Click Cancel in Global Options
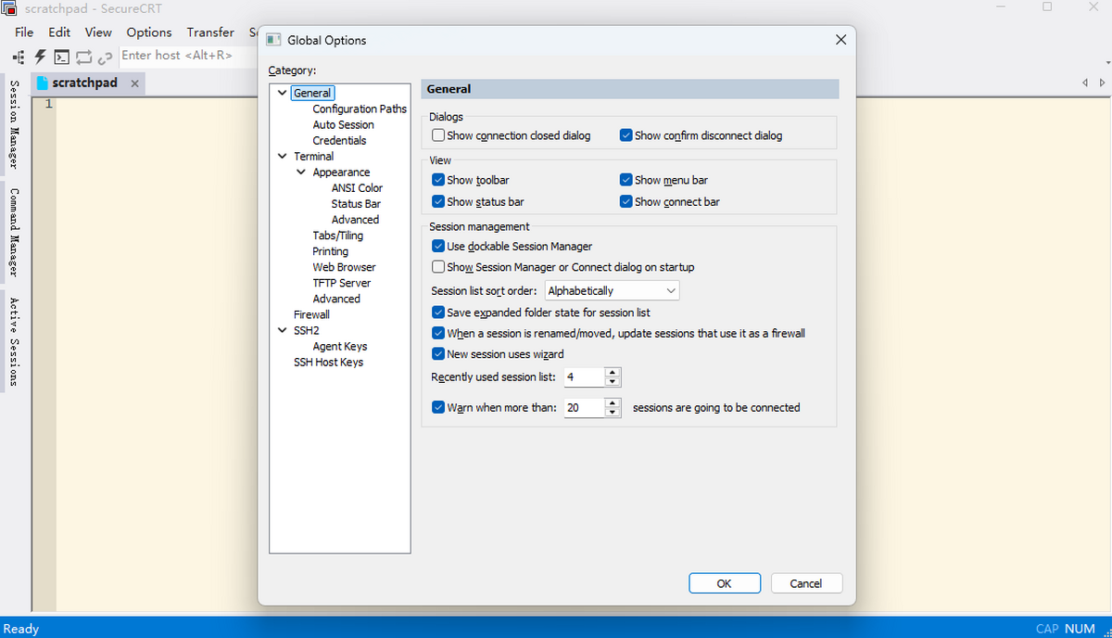 805,583
